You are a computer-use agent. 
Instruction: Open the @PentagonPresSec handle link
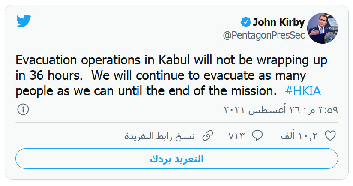[x=264, y=35]
